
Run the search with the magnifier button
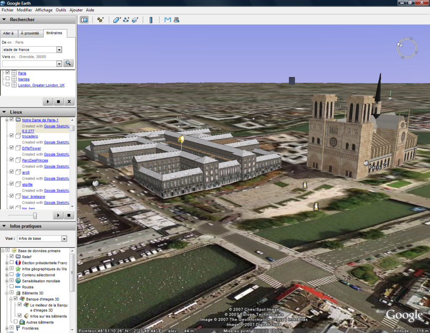pyautogui.click(x=68, y=63)
